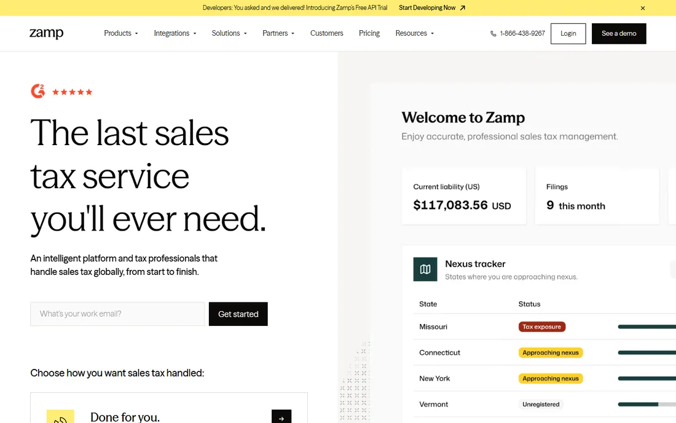The width and height of the screenshot is (676, 423).
Task: Click the Current liability card
Action: pos(464,196)
